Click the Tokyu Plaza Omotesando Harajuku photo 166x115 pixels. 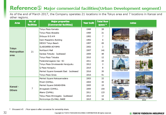coord(121,48)
